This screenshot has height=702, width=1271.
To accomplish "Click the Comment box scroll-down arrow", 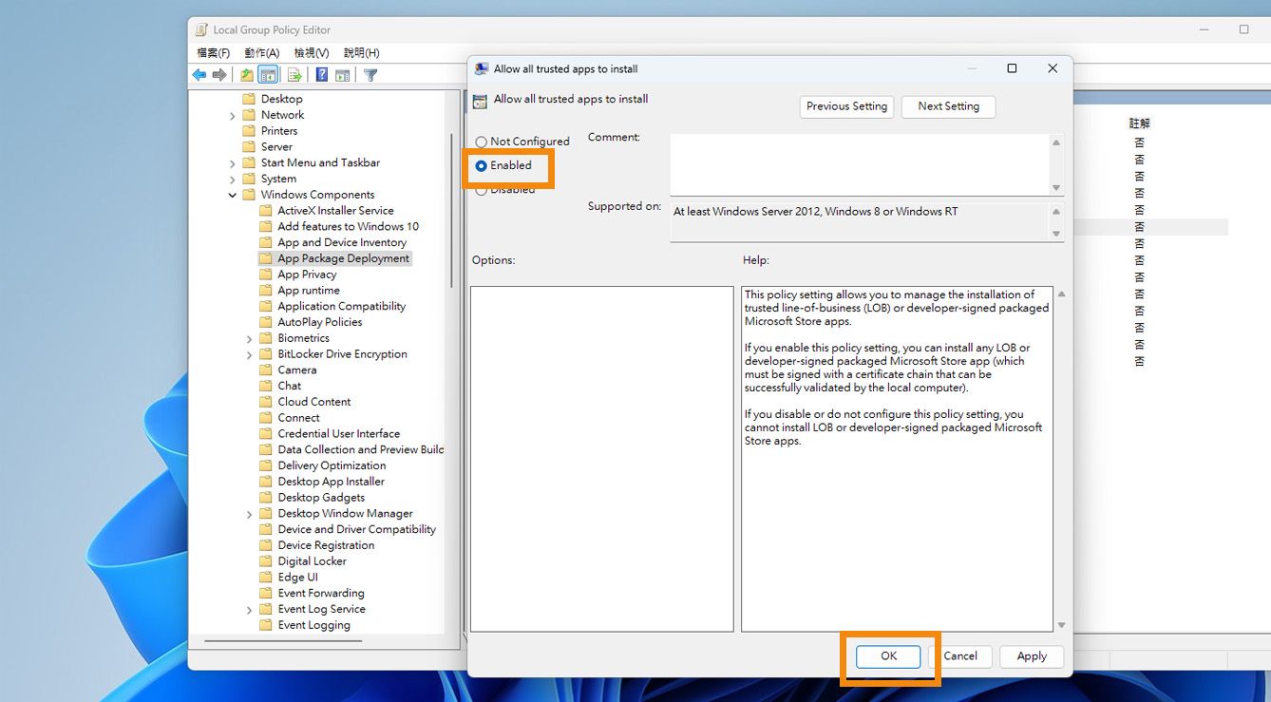I will coord(1056,188).
